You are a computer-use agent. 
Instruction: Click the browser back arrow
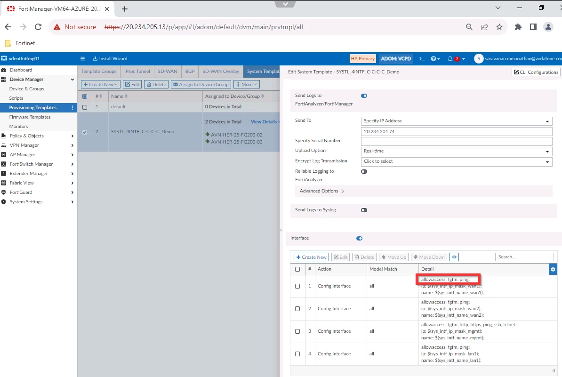(8, 27)
